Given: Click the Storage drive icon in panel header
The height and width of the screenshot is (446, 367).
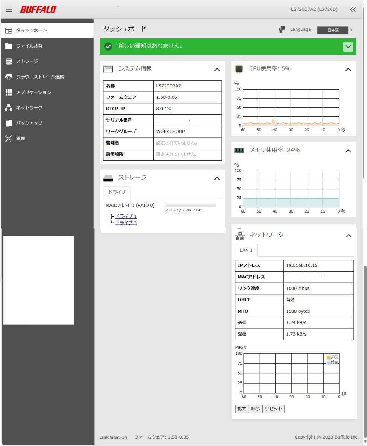Looking at the screenshot, I should [x=108, y=178].
